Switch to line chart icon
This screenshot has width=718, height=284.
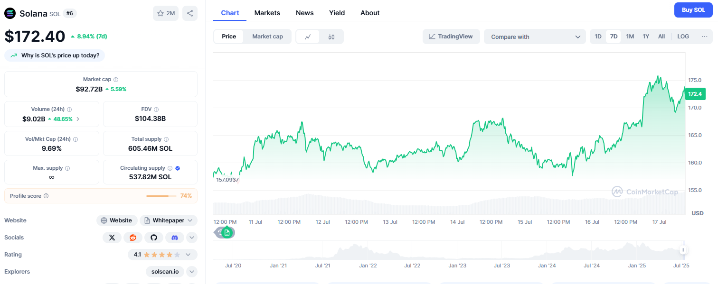(308, 37)
